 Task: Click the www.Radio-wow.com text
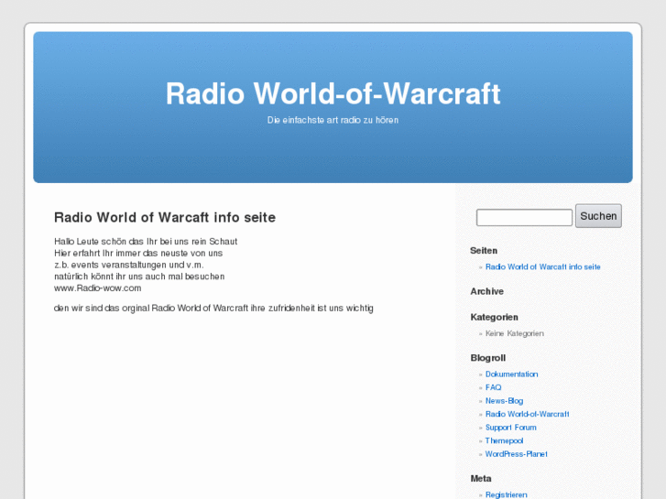tap(98, 287)
